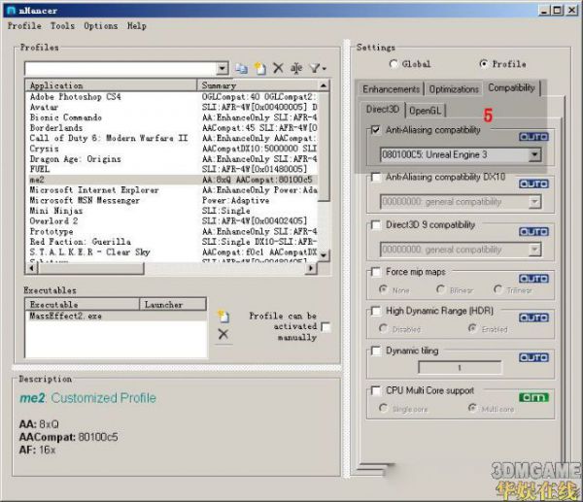Remove executable with X icon
This screenshot has height=502, width=583.
pyautogui.click(x=223, y=334)
